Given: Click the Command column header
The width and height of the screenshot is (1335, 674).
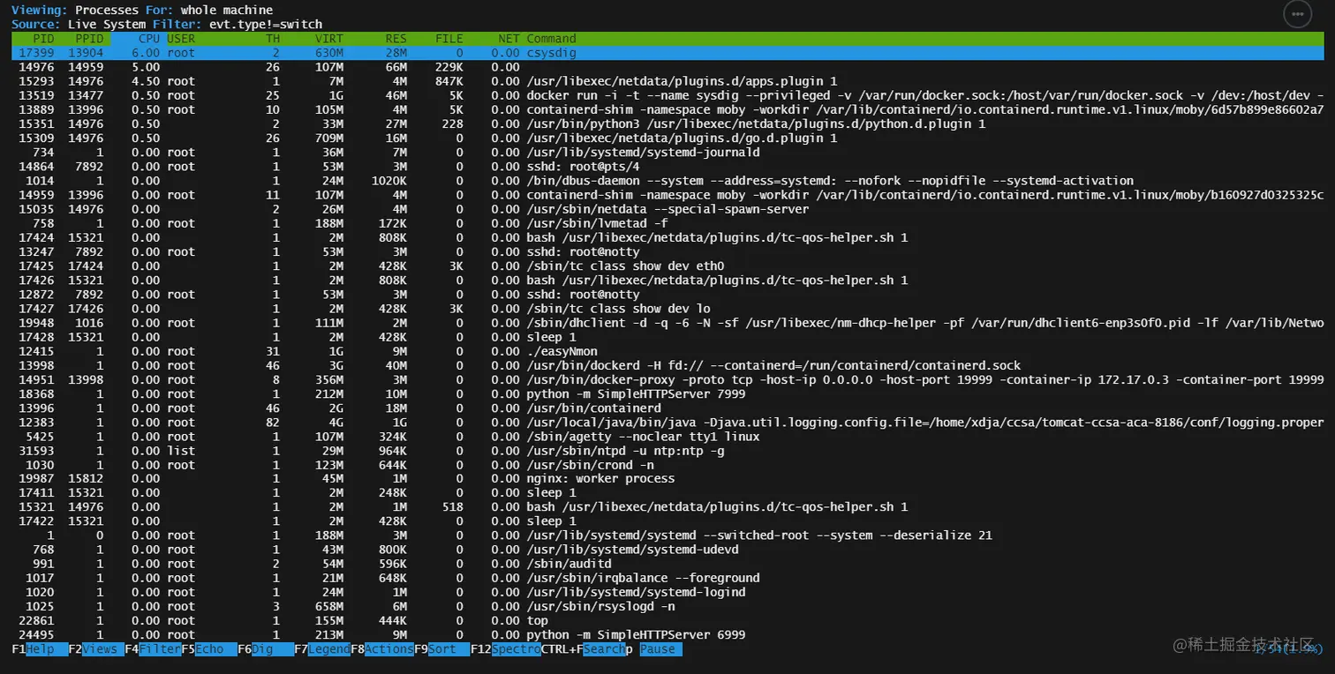Looking at the screenshot, I should [x=551, y=39].
